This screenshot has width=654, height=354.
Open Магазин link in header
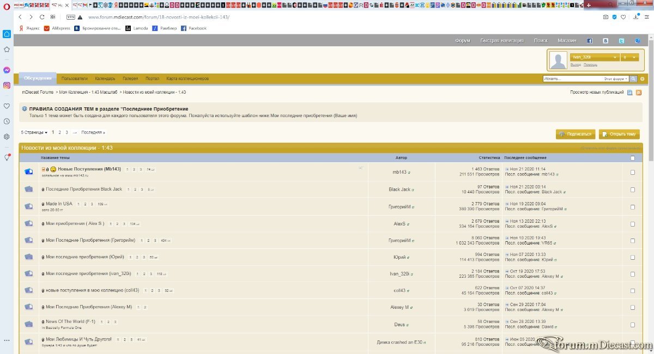[x=567, y=41]
